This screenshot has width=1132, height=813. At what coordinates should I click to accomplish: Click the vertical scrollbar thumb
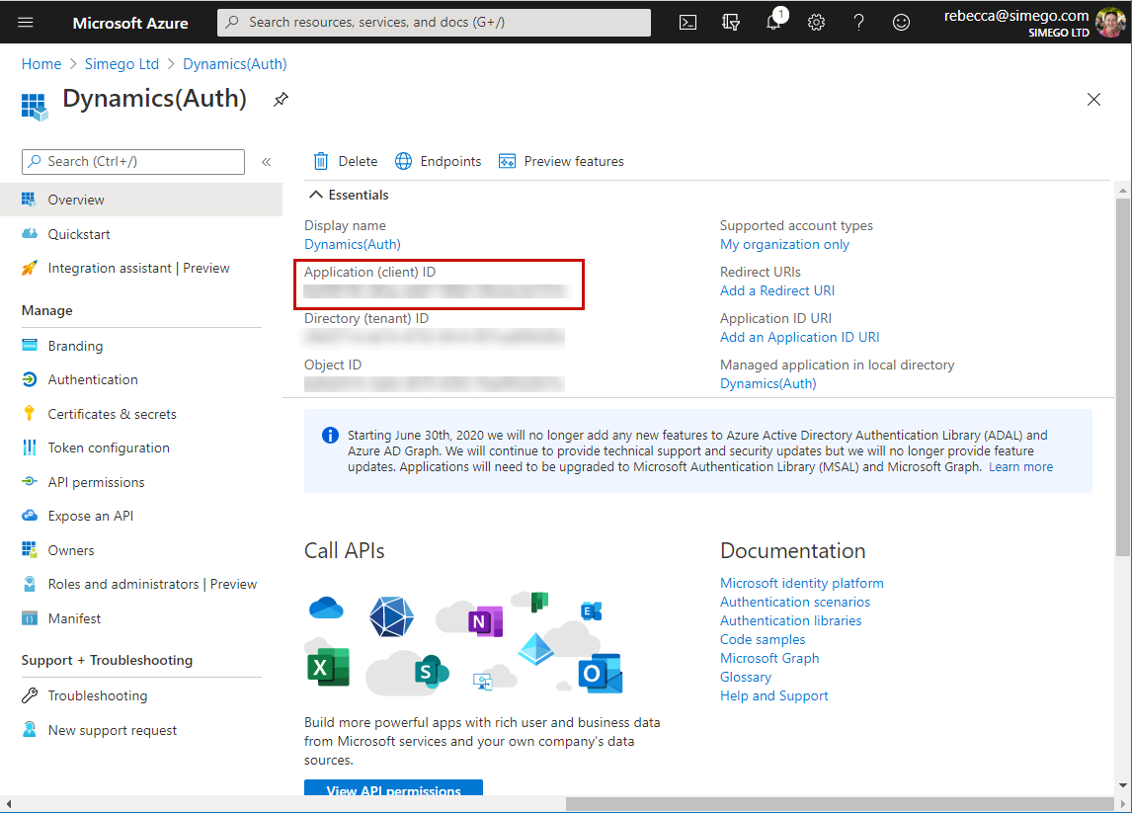[1122, 375]
